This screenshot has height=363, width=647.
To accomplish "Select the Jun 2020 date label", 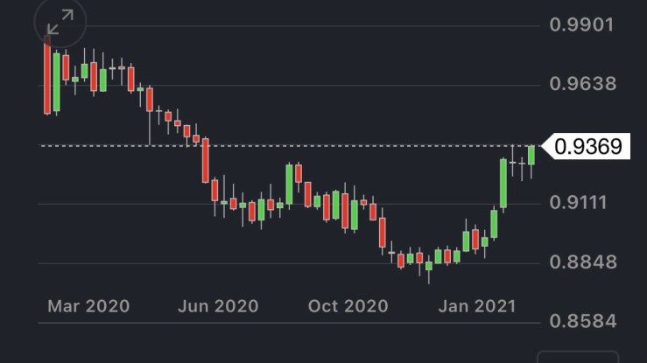I will (x=217, y=306).
